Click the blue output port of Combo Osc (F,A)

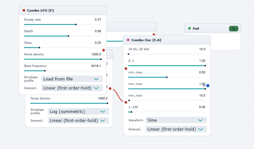pyautogui.click(x=208, y=86)
